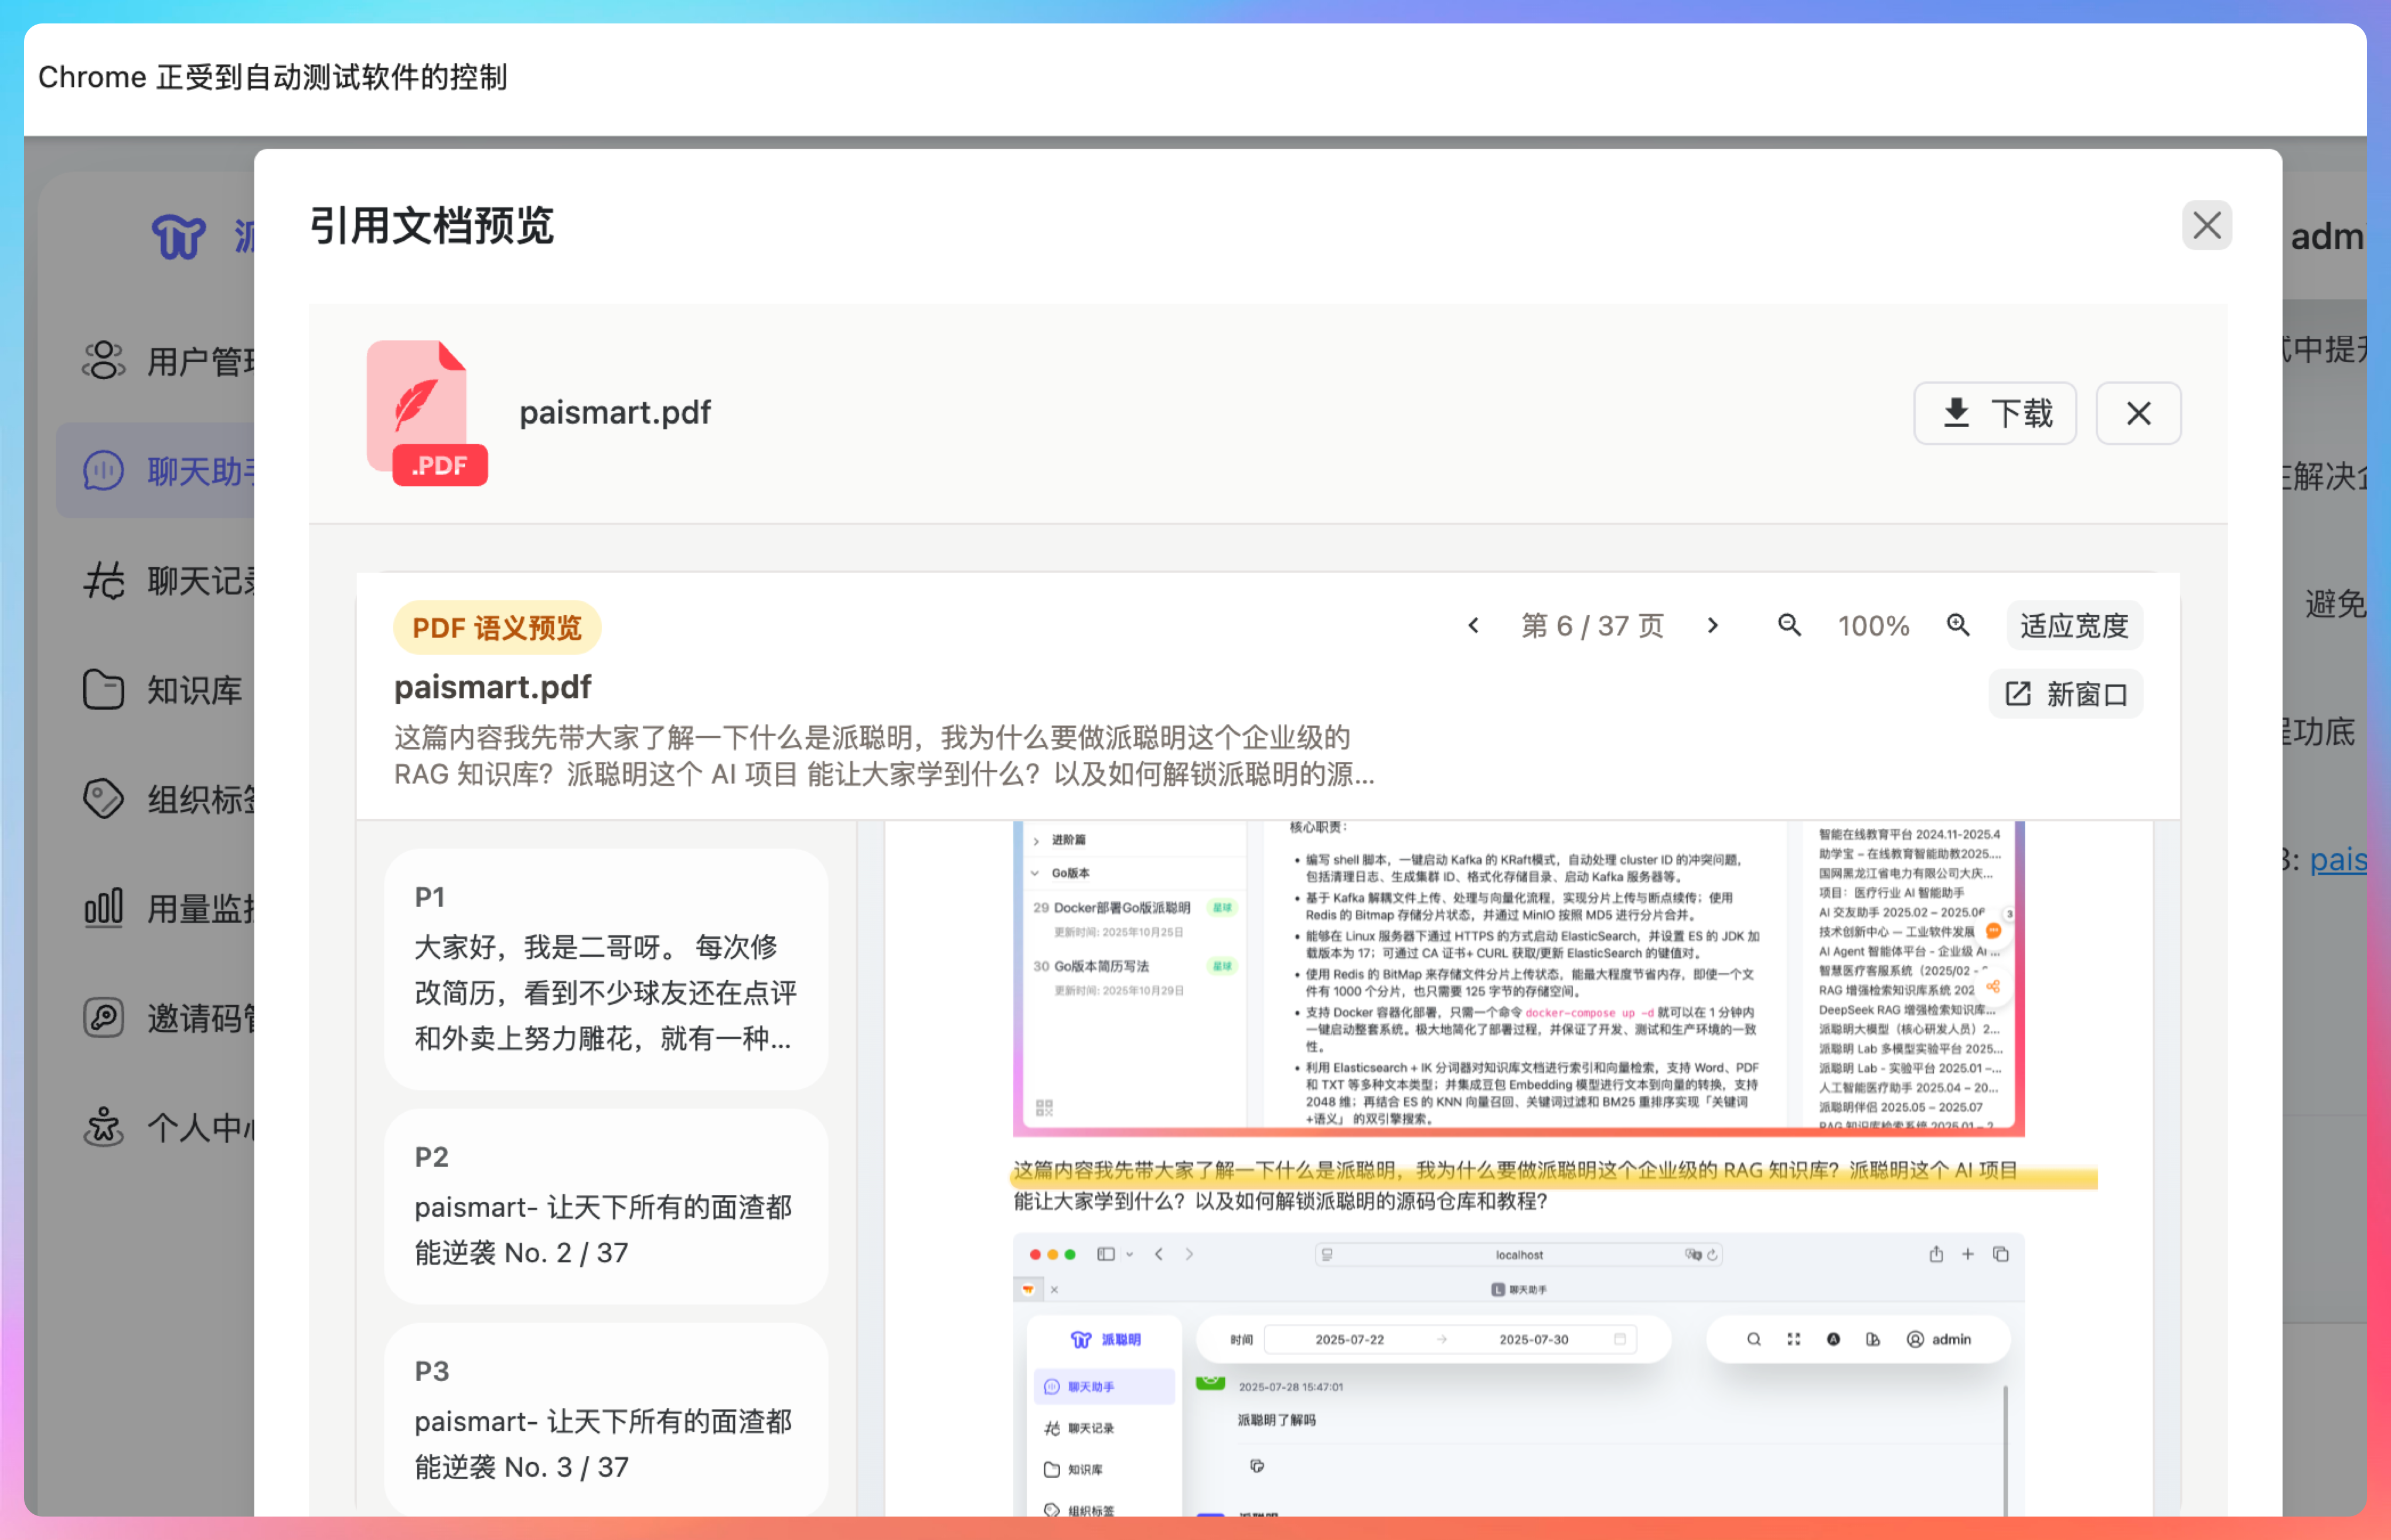Select the P2 page summary card
Image resolution: width=2391 pixels, height=1540 pixels.
coord(606,1206)
